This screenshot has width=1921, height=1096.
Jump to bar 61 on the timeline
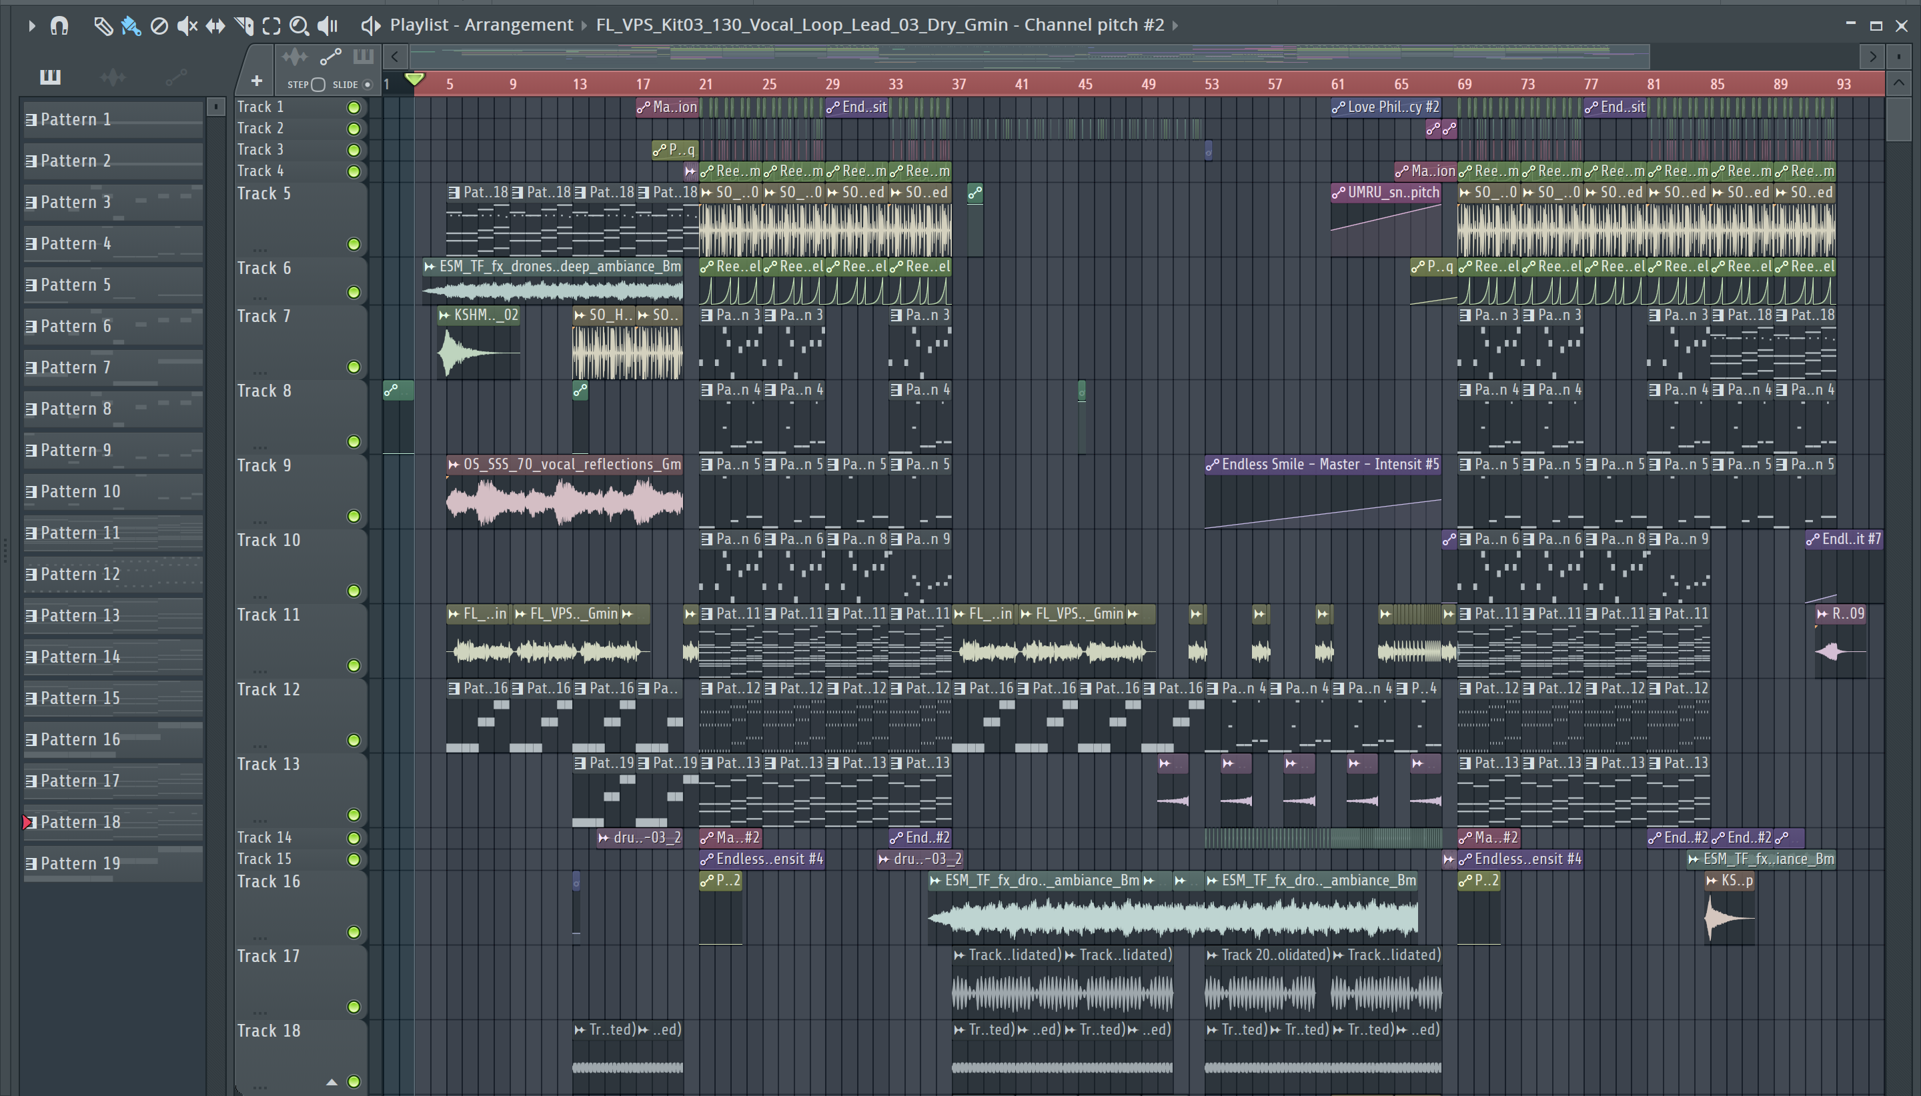tap(1337, 84)
